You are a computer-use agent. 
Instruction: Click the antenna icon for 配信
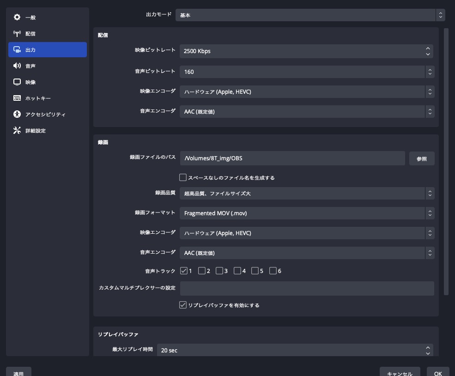pyautogui.click(x=17, y=33)
